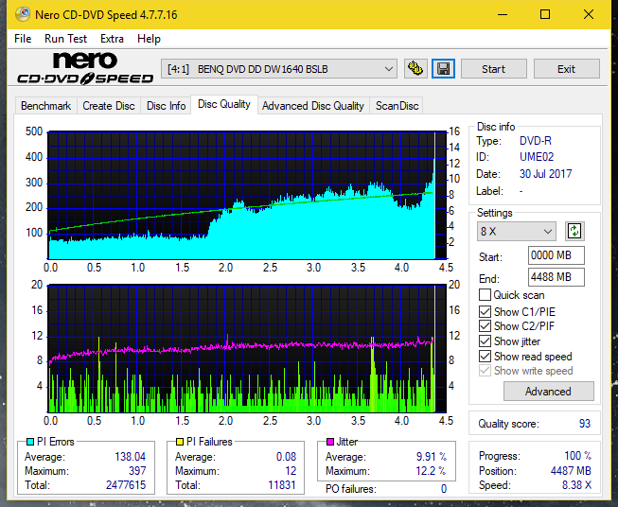Screen dimensions: 618x507
Task: Click the Quality score value 93
Action: pyautogui.click(x=585, y=424)
